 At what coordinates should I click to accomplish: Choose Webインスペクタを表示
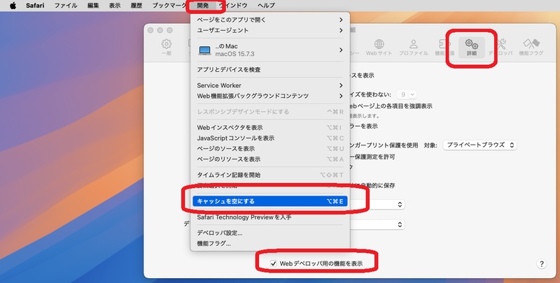(270, 128)
